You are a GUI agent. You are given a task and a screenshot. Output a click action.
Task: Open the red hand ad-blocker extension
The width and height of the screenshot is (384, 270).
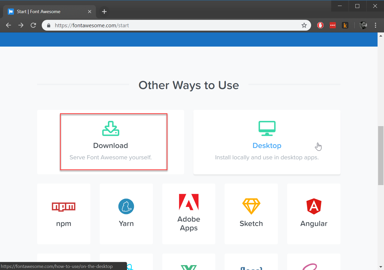click(x=320, y=25)
